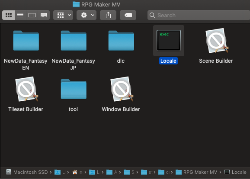Select the tool folder icon
Viewport: 250px width, 179px height.
(74, 89)
